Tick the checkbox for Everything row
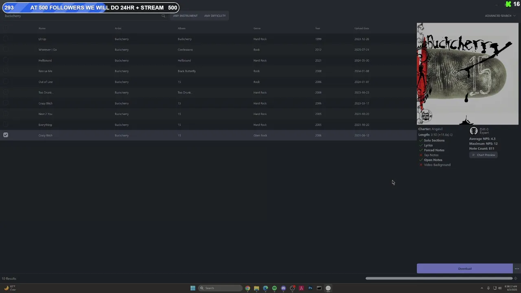Image resolution: width=521 pixels, height=293 pixels. (6, 125)
